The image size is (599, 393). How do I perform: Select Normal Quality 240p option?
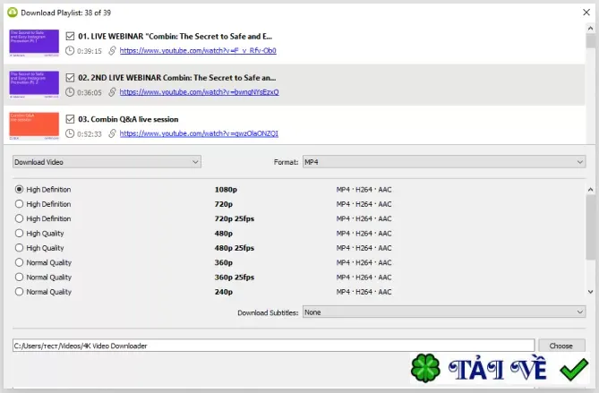[19, 292]
